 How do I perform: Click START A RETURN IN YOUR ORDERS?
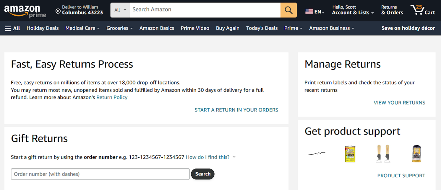(236, 109)
